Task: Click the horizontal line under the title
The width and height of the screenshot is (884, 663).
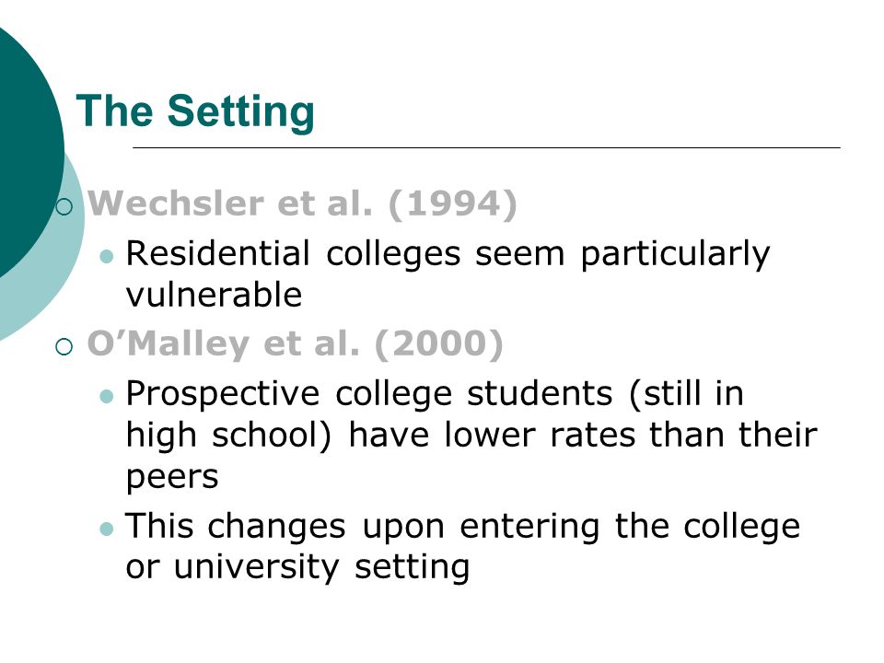Action: (x=486, y=147)
